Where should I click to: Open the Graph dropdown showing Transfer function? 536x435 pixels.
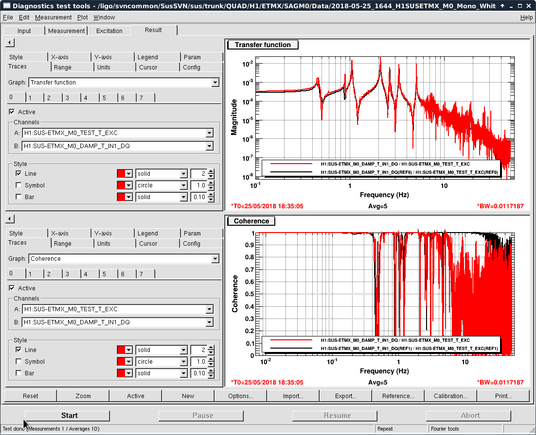point(215,83)
